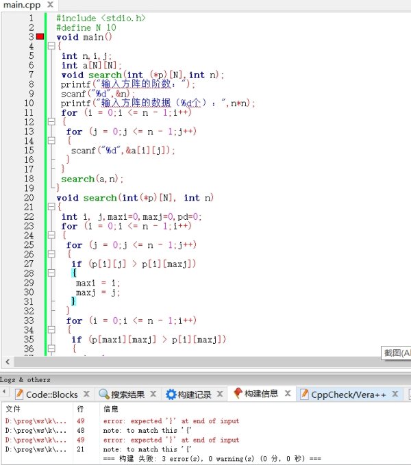Click the gear icon on 构建记录 tab
411x465 pixels.
pos(171,394)
